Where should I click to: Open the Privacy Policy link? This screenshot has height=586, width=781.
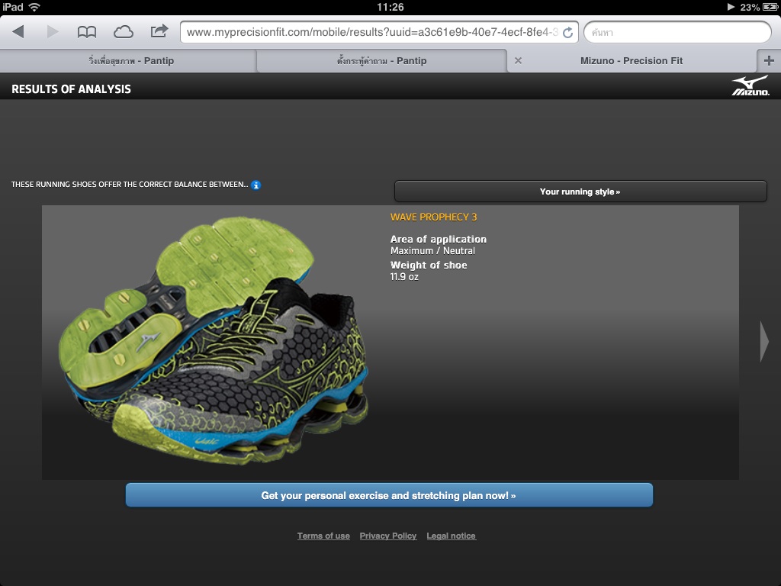388,536
